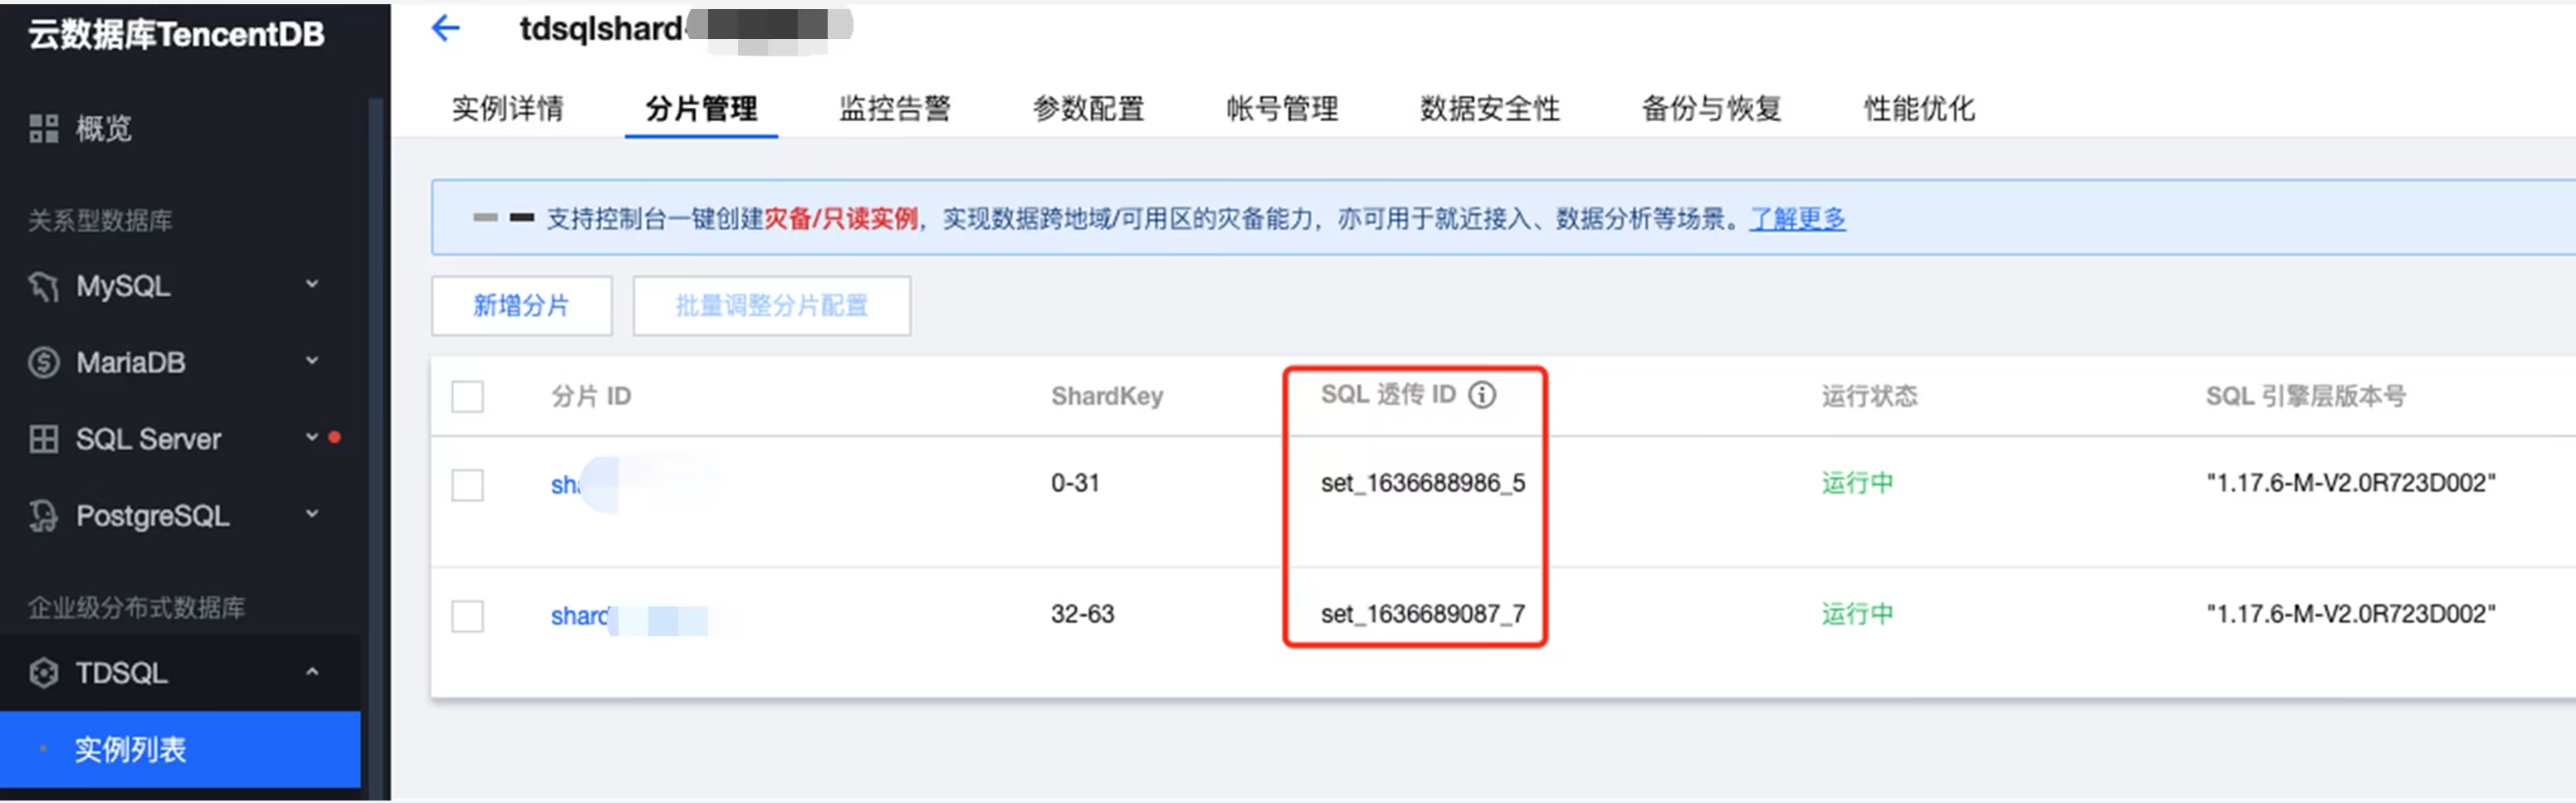Click the 运行状态 column header
2576x803 pixels.
1869,397
